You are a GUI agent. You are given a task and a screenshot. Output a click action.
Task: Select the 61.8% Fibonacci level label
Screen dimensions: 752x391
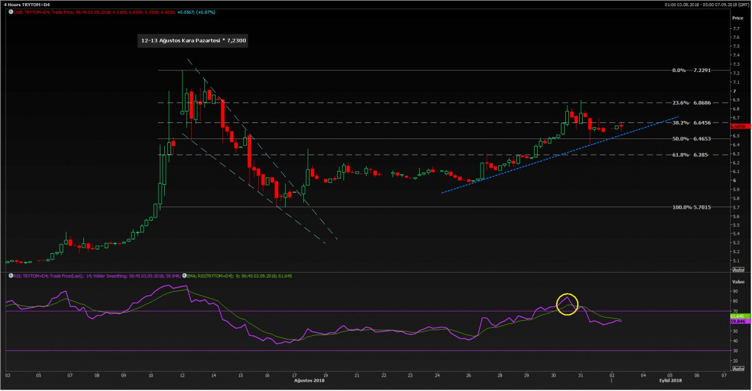coord(681,154)
